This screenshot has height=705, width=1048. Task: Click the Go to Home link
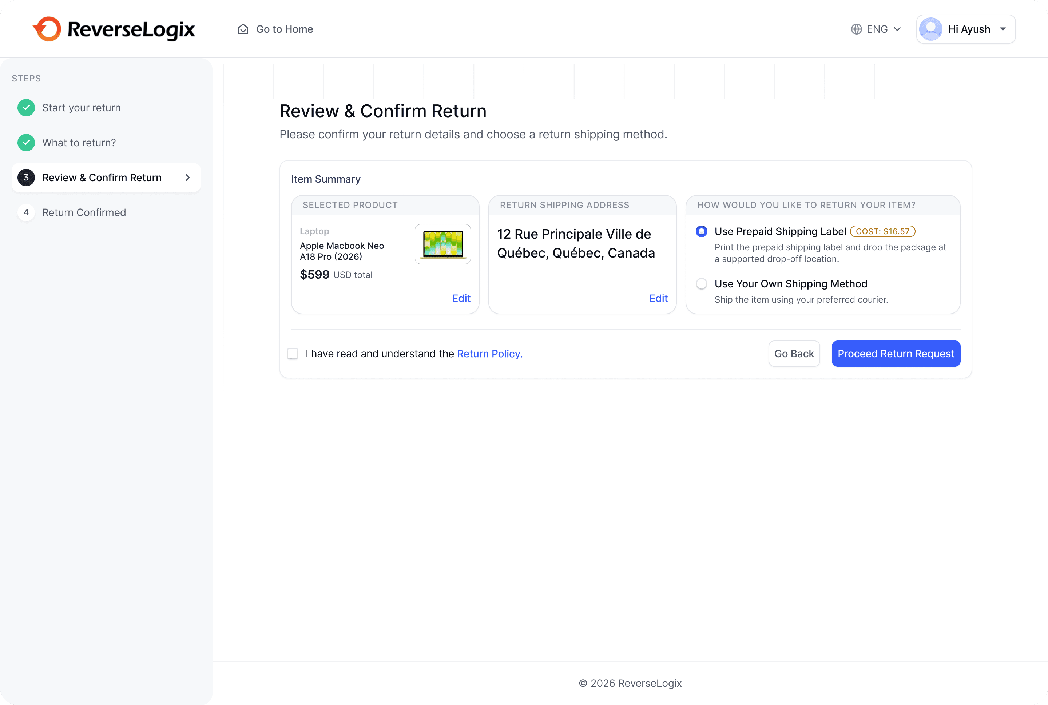pyautogui.click(x=284, y=29)
